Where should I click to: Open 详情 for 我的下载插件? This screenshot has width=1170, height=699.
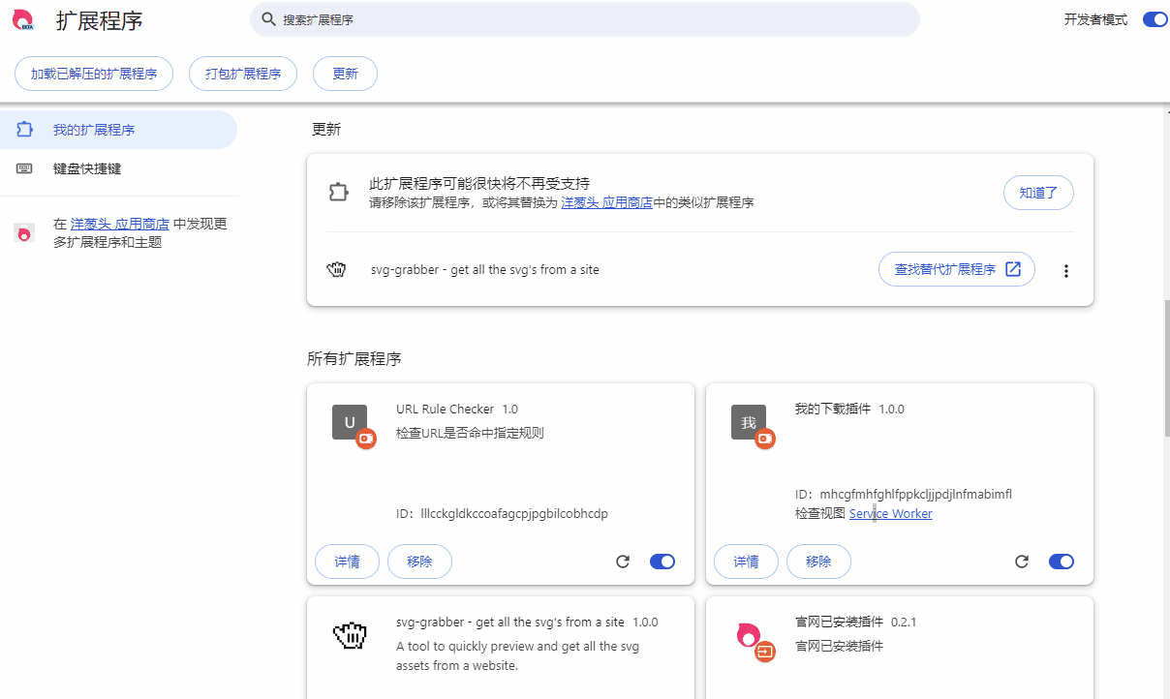(746, 561)
